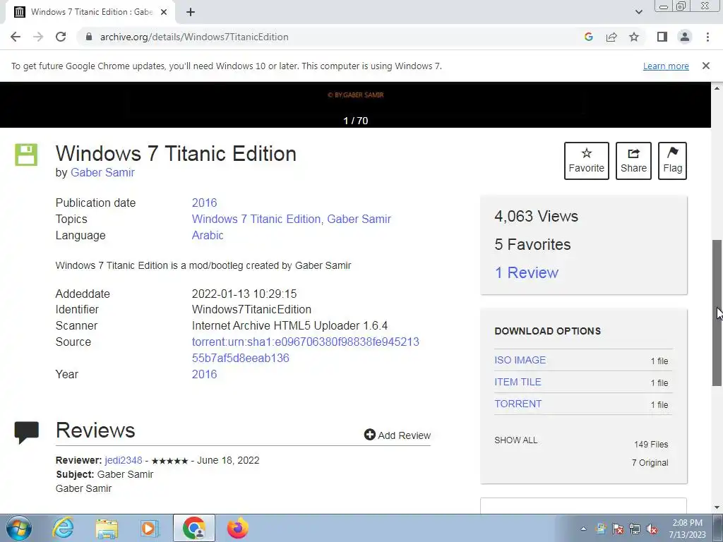Open Windows Media Player from taskbar
Screen dimensions: 723x542
click(150, 528)
